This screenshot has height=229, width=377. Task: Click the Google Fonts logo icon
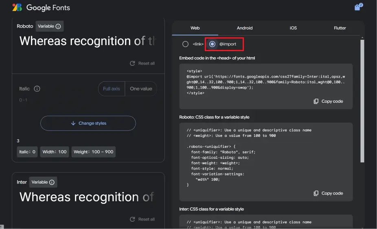point(17,7)
